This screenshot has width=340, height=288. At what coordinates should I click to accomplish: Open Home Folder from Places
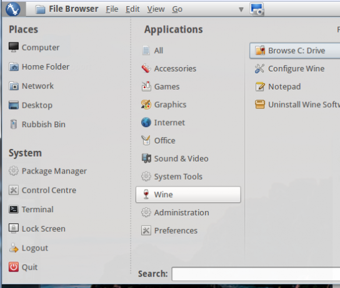39,67
